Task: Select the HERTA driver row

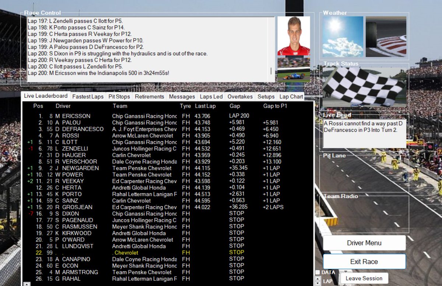Action: (x=168, y=188)
